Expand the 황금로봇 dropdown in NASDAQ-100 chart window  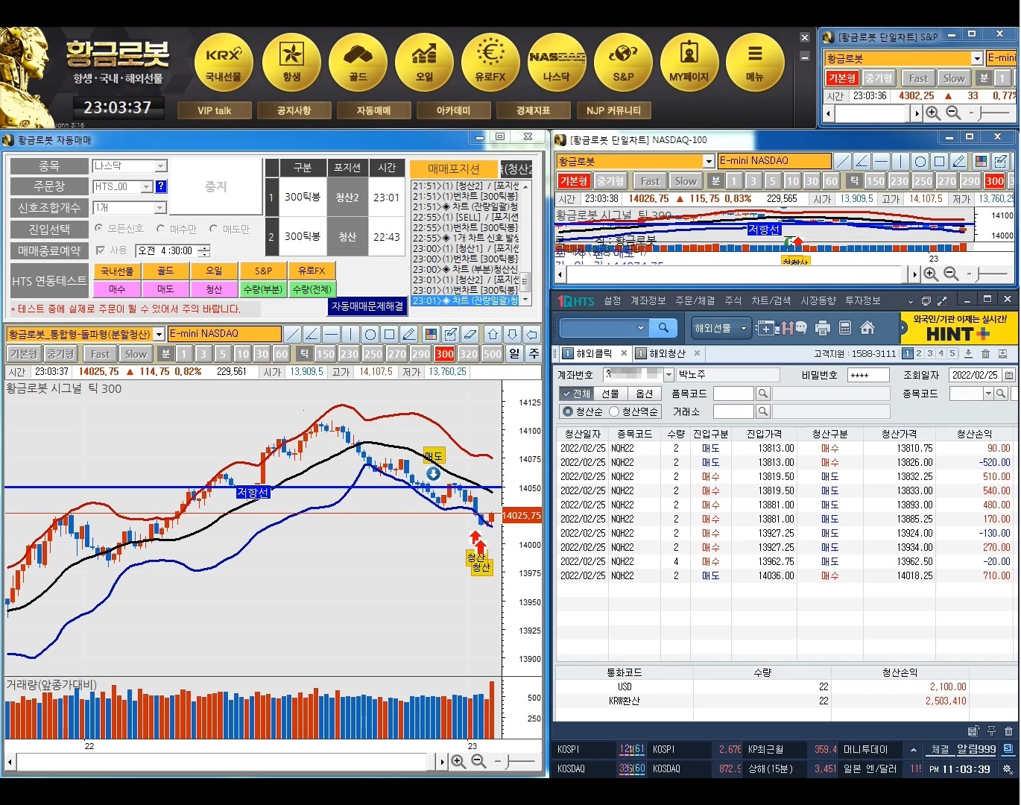coord(709,161)
